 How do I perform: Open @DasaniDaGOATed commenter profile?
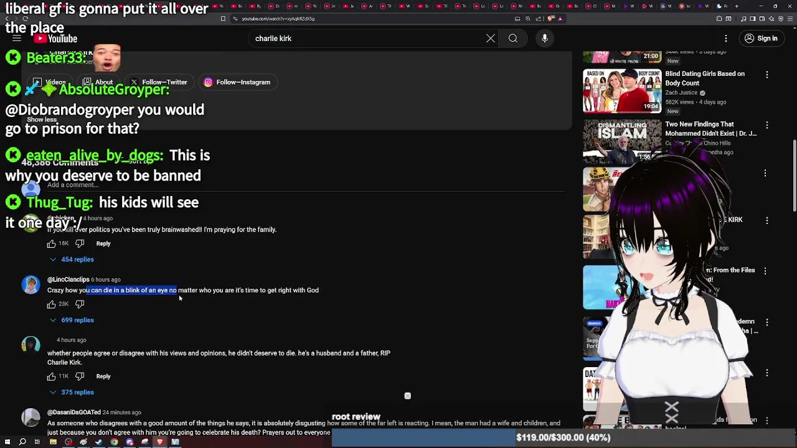(x=74, y=413)
